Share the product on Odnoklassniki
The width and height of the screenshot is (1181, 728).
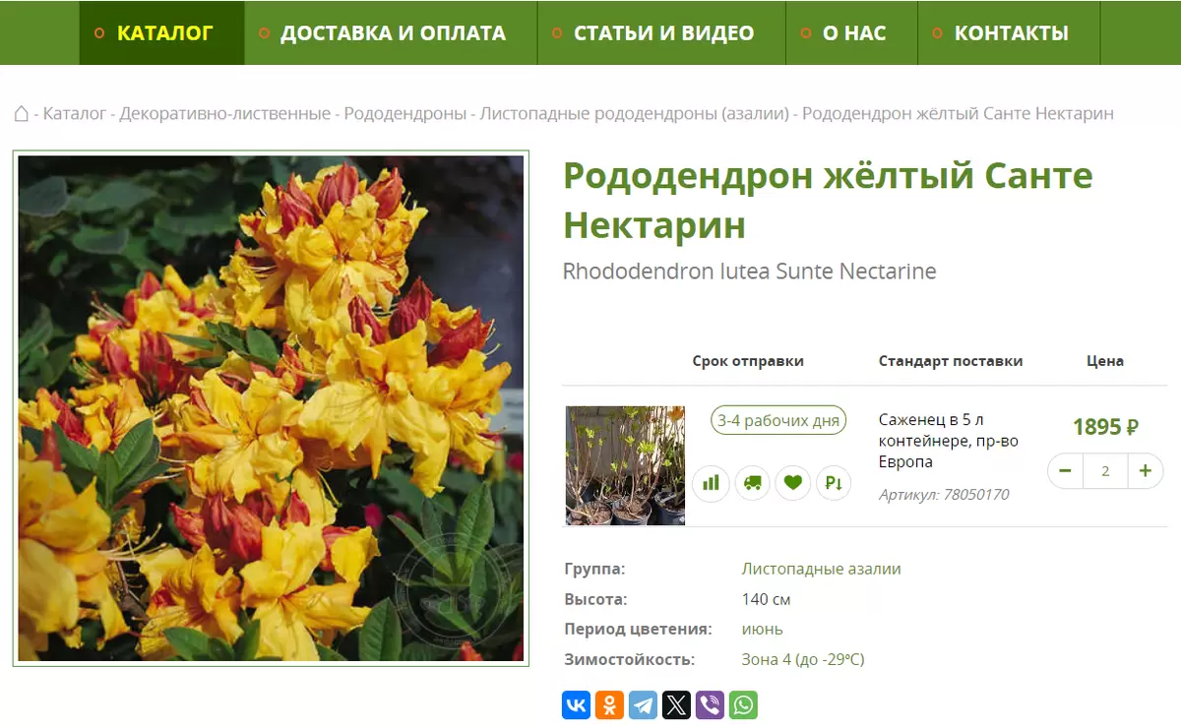pos(609,704)
